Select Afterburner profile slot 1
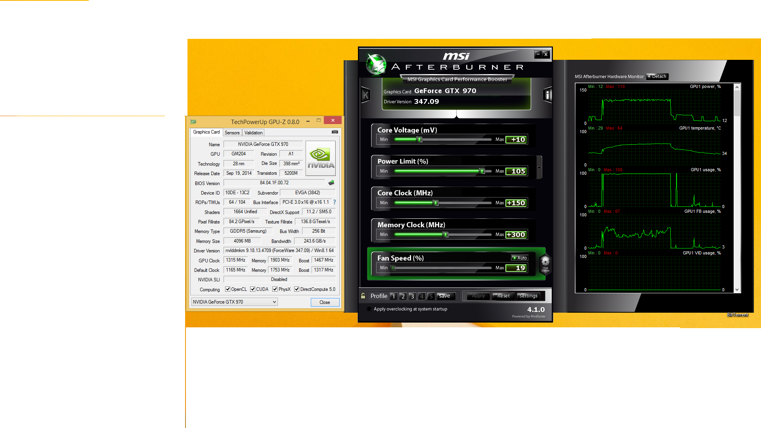The height and width of the screenshot is (428, 761). [x=393, y=296]
